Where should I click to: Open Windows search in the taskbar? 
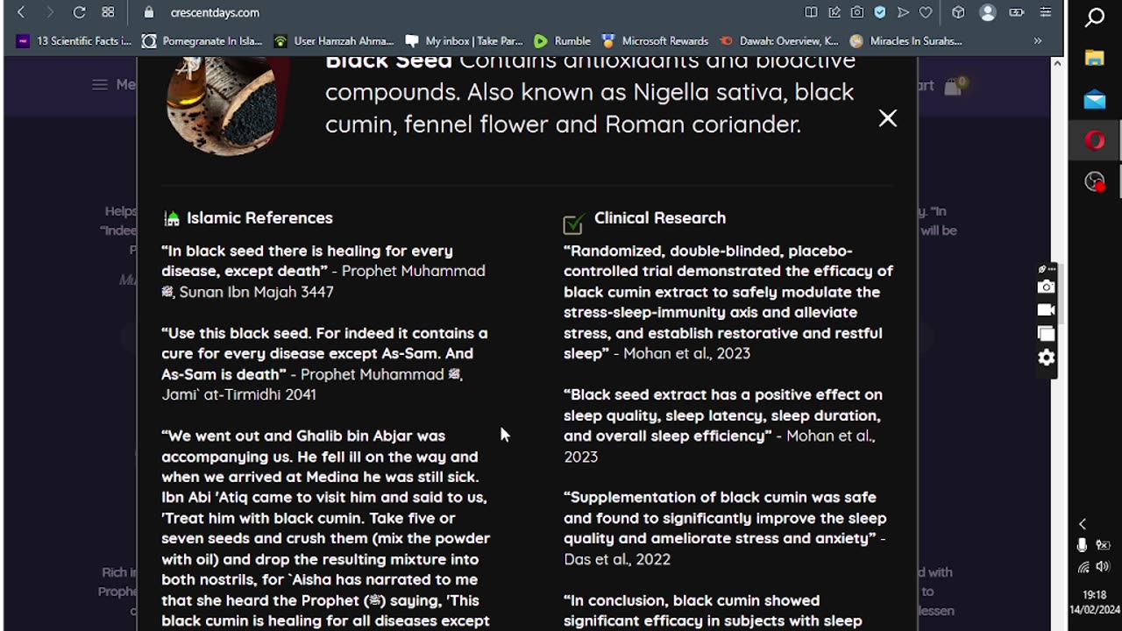pos(1095,18)
